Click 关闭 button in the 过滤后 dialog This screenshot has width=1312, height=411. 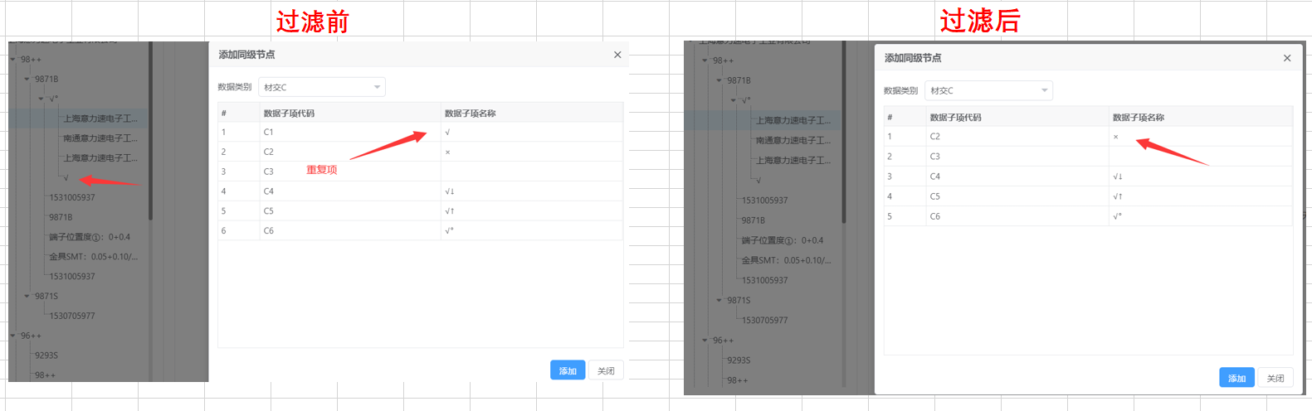[1275, 378]
